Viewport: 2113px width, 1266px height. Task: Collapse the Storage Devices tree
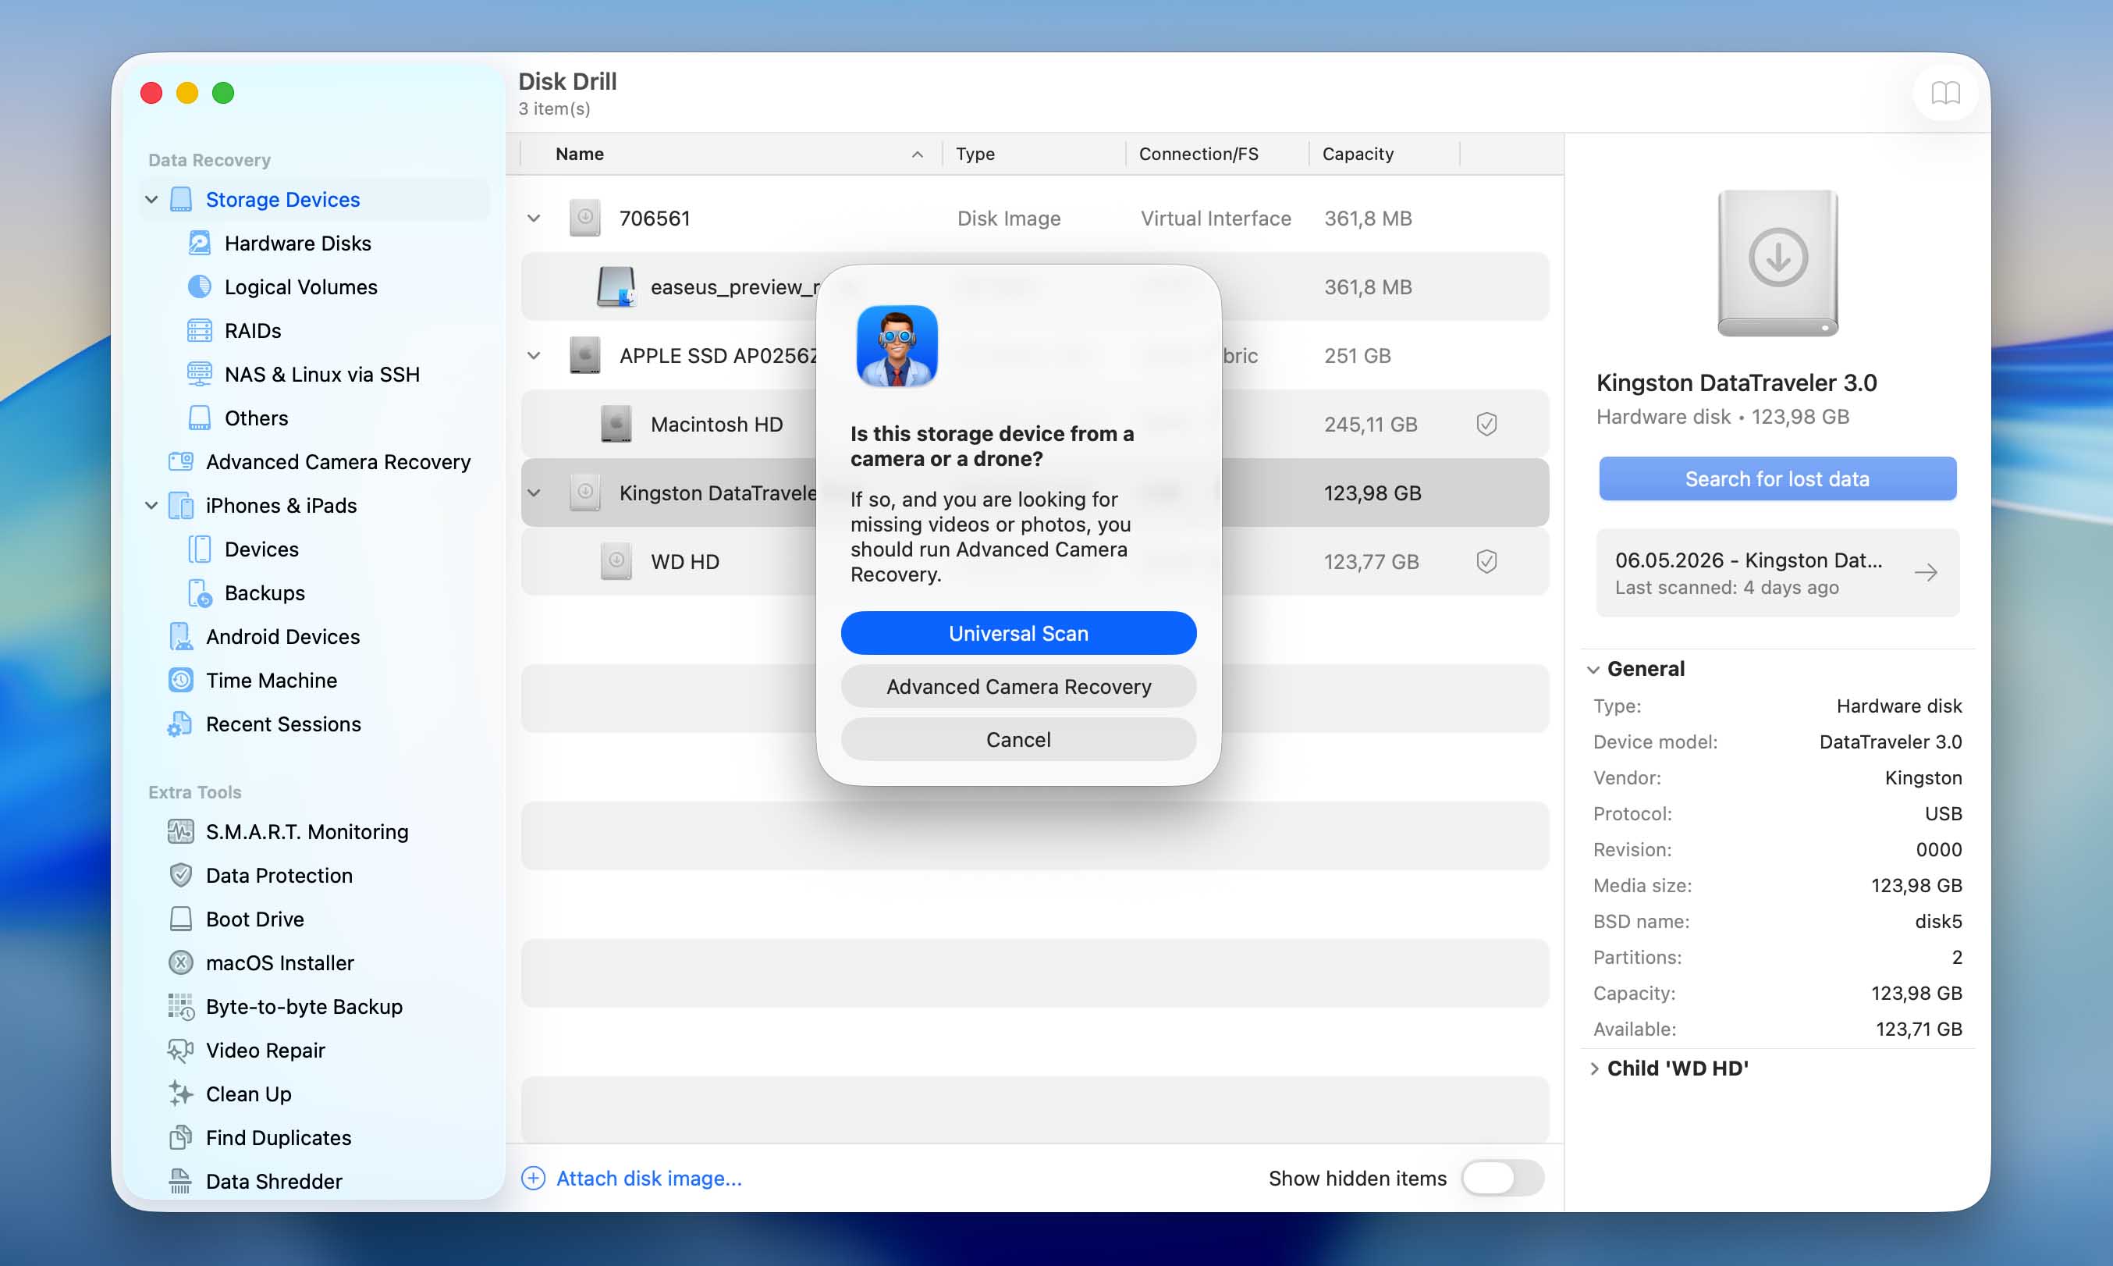152,200
